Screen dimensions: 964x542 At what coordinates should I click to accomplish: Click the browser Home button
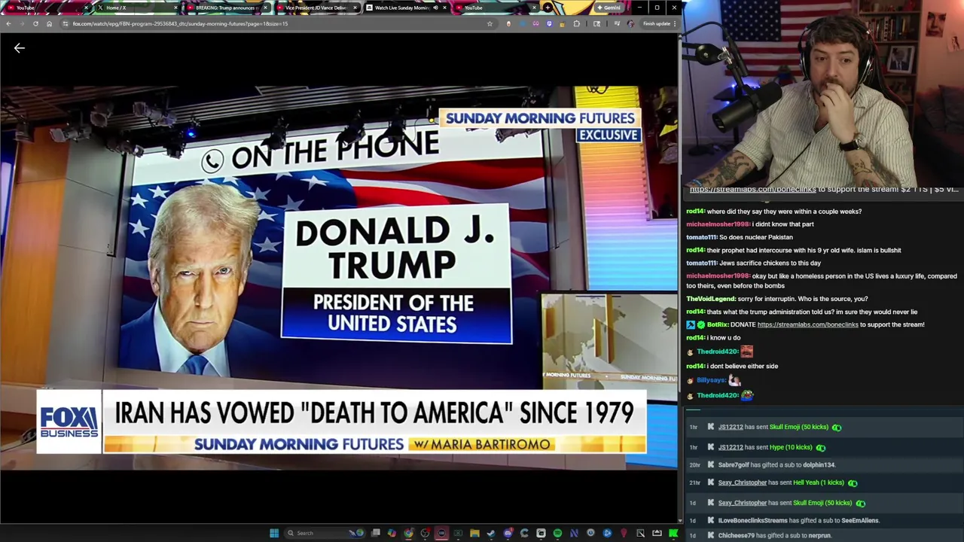pos(49,23)
